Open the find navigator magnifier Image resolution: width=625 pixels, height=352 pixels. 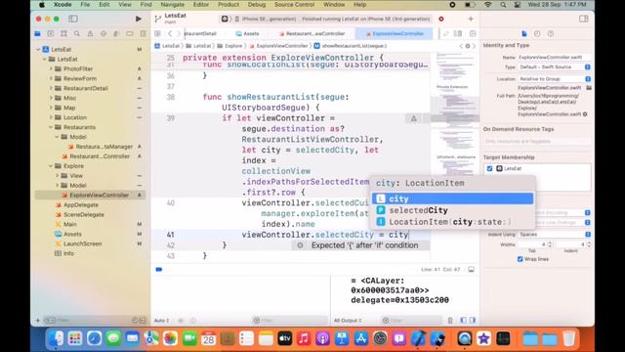point(77,34)
